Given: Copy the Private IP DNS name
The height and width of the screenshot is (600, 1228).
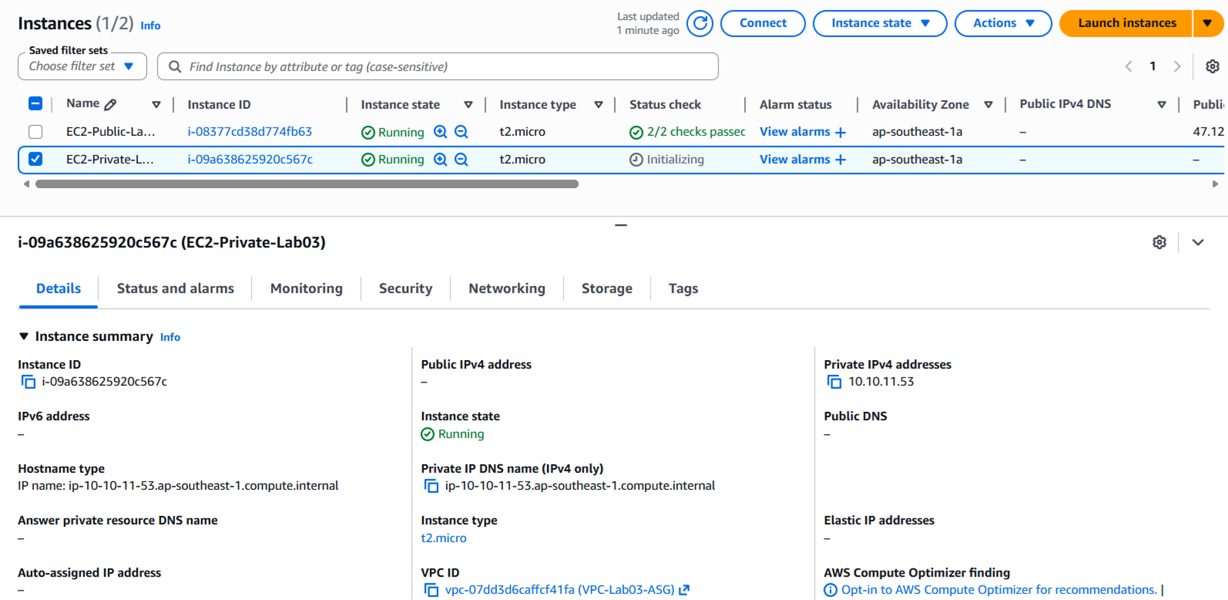Looking at the screenshot, I should [431, 486].
